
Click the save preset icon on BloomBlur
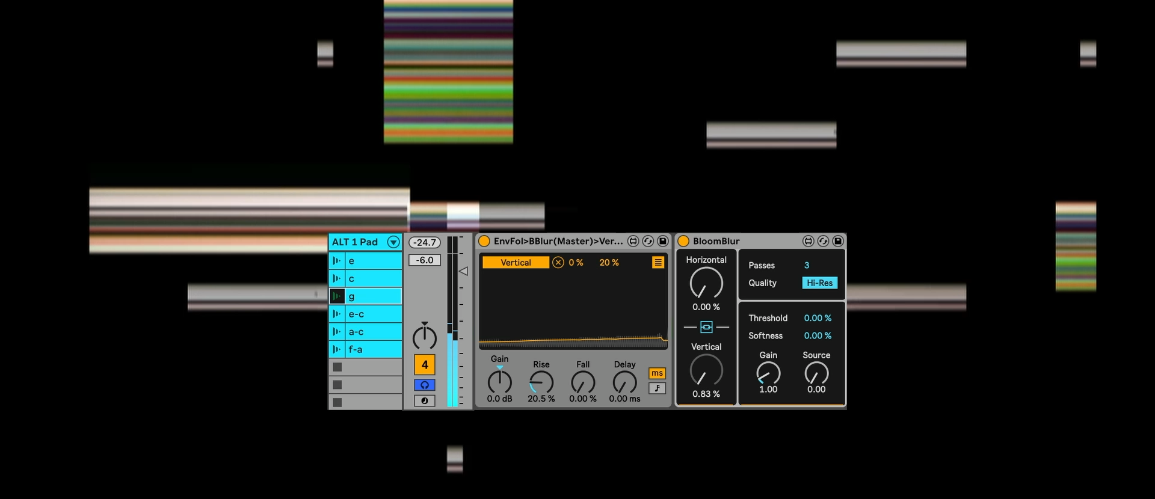point(837,241)
